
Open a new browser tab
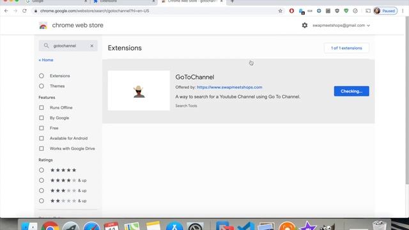(232, 1)
